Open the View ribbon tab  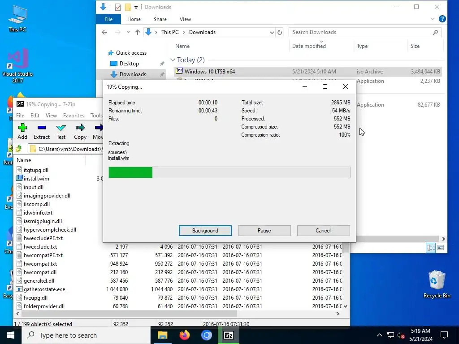185,19
